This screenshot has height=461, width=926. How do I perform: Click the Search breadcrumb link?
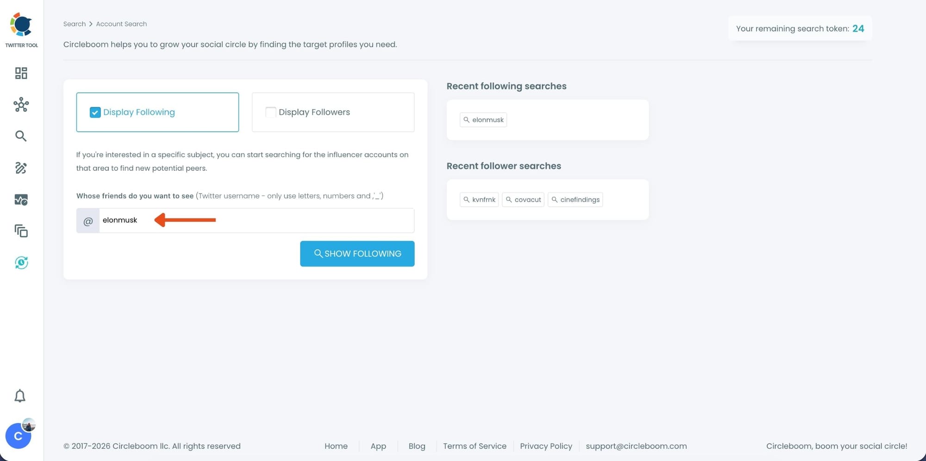tap(75, 24)
